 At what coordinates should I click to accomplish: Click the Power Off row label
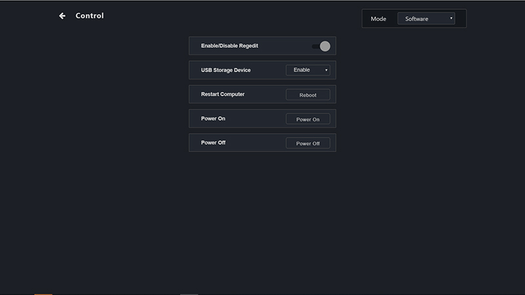[213, 143]
